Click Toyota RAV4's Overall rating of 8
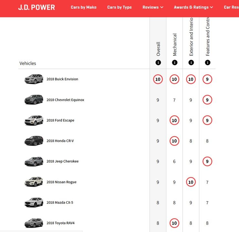 (x=158, y=223)
